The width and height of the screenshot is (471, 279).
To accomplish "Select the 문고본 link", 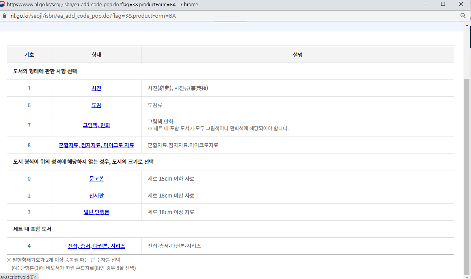I will point(97,179).
